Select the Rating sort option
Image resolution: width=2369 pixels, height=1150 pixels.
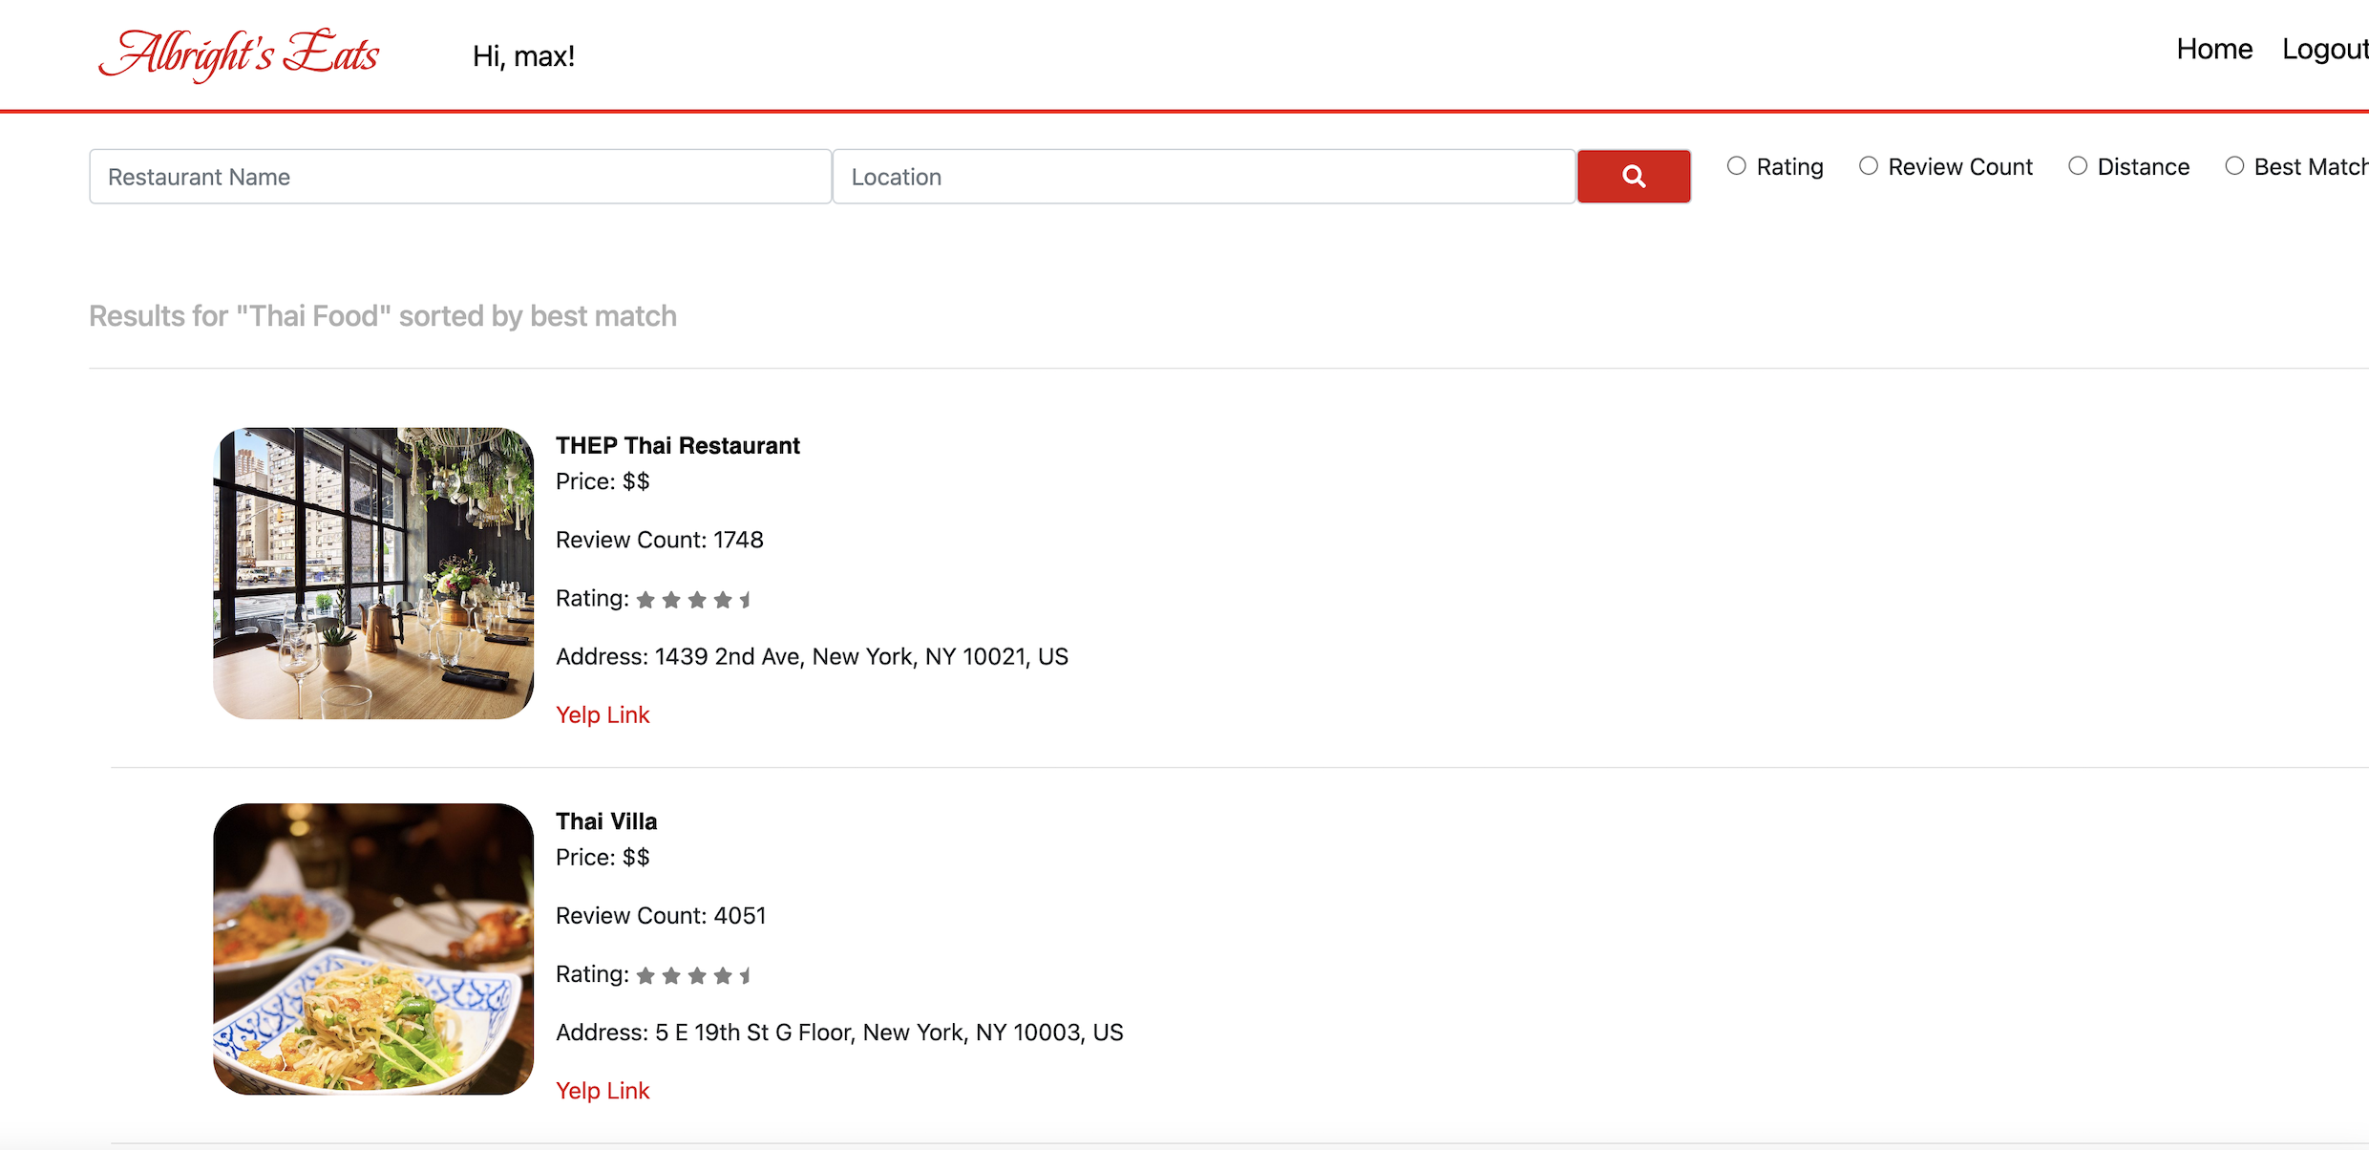coord(1737,165)
